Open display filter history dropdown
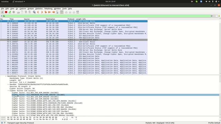The width and height of the screenshot is (221, 124). (x=217, y=16)
